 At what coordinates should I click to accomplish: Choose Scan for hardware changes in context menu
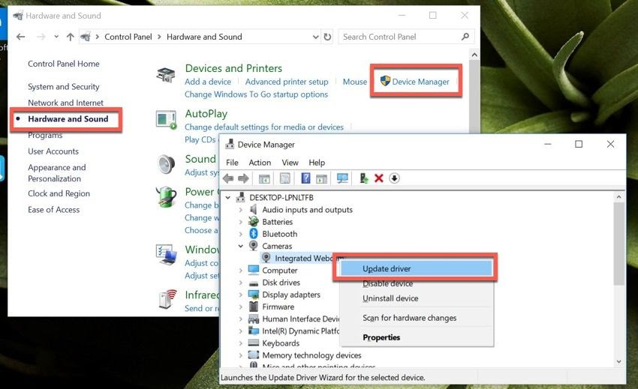[x=416, y=318]
